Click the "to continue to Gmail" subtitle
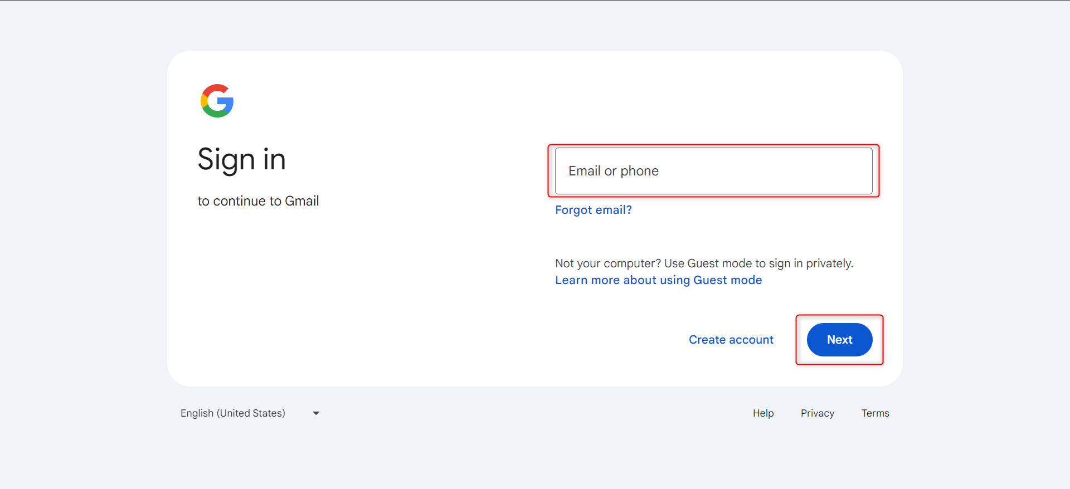This screenshot has width=1070, height=489. pos(258,201)
